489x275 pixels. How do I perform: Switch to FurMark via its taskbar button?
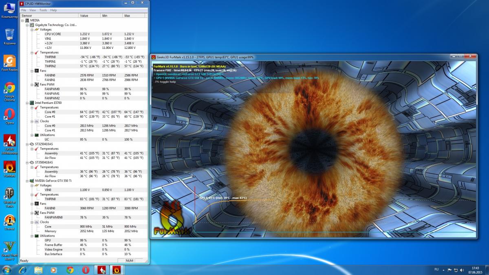tap(116, 270)
